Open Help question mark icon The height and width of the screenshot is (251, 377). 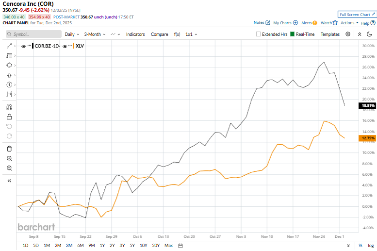click(373, 23)
